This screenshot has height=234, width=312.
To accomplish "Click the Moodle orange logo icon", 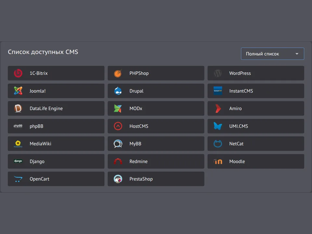I will 218,162.
